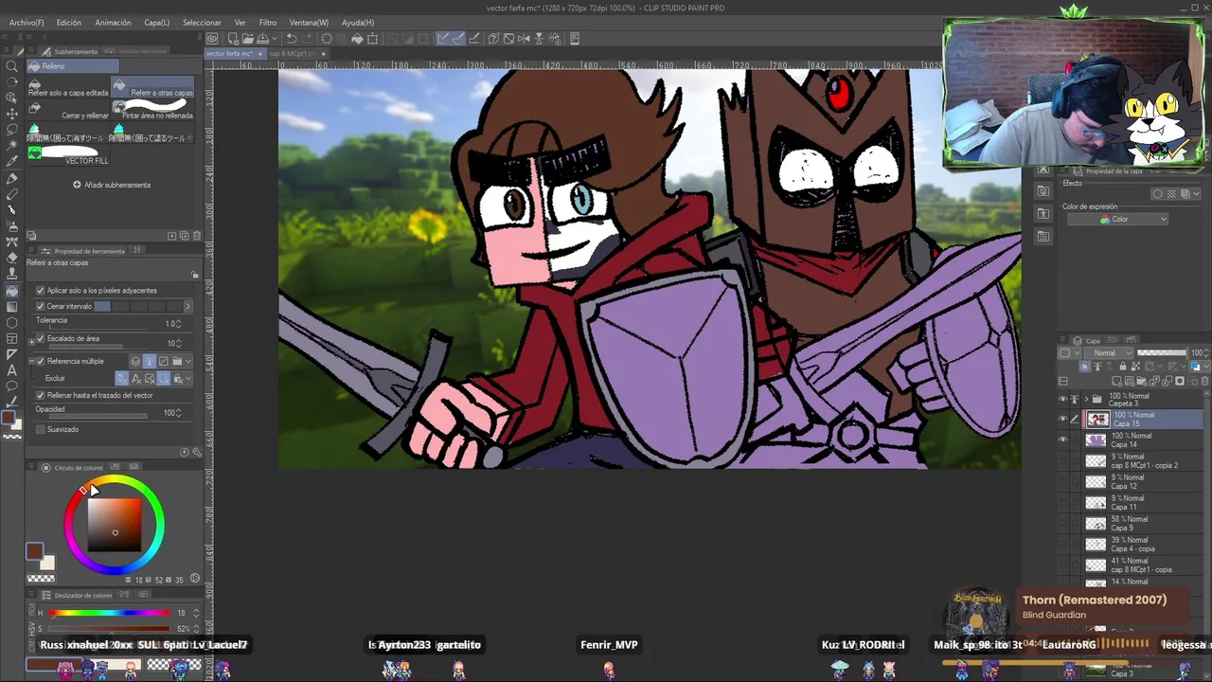The width and height of the screenshot is (1212, 682).
Task: Open the Capa(L) menu
Action: tap(157, 23)
